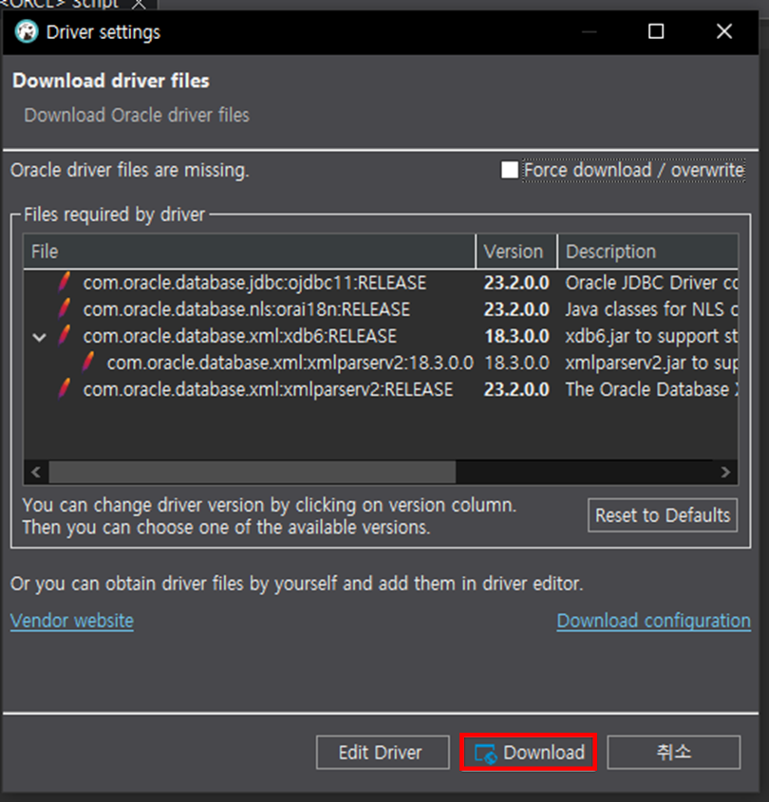Maximize the Driver settings window
Screen dimensions: 769x802
(x=656, y=31)
